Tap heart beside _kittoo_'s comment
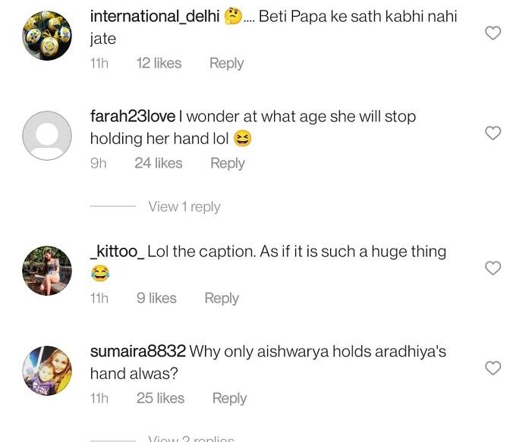The image size is (532, 442). coord(493,268)
